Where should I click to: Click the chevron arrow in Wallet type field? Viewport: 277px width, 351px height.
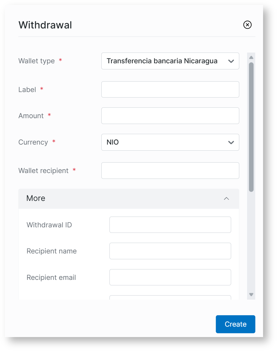[231, 61]
